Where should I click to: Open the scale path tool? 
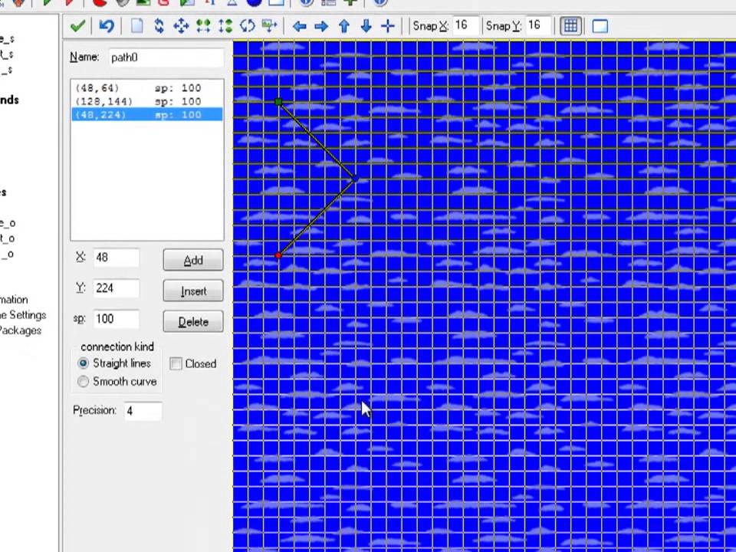[x=269, y=25]
